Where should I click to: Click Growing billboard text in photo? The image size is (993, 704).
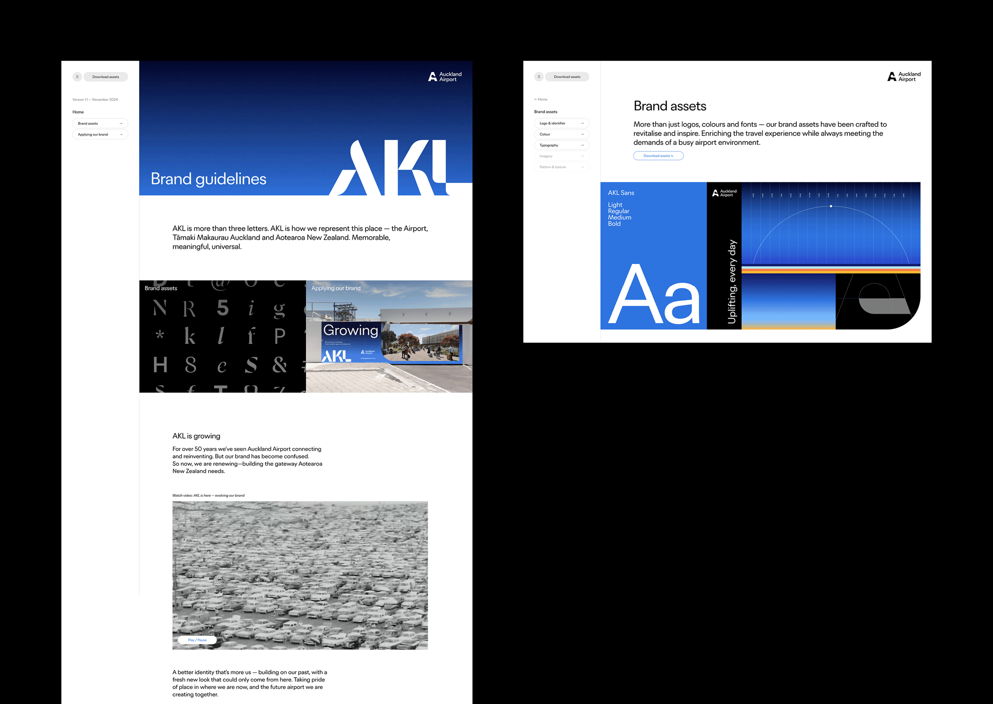351,330
